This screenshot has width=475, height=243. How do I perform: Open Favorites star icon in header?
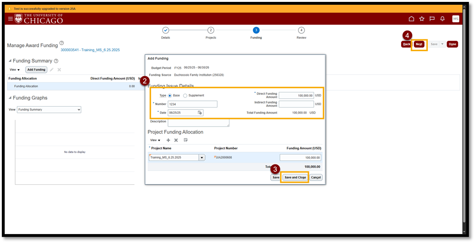422,19
